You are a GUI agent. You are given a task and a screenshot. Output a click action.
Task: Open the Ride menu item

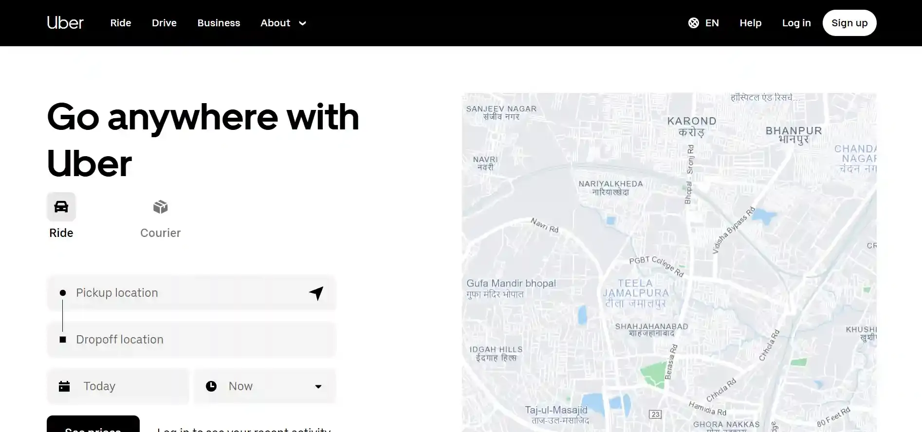coord(121,23)
